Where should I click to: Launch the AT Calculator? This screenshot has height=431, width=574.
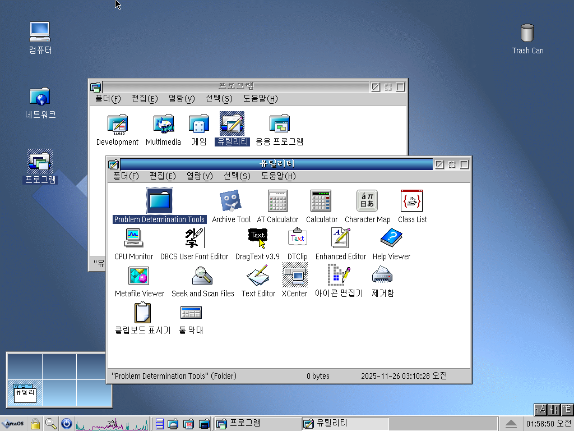pyautogui.click(x=277, y=201)
